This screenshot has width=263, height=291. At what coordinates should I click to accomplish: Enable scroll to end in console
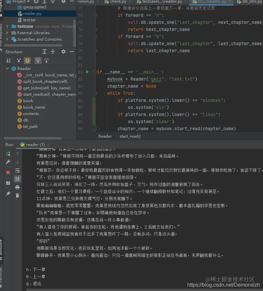[17, 179]
